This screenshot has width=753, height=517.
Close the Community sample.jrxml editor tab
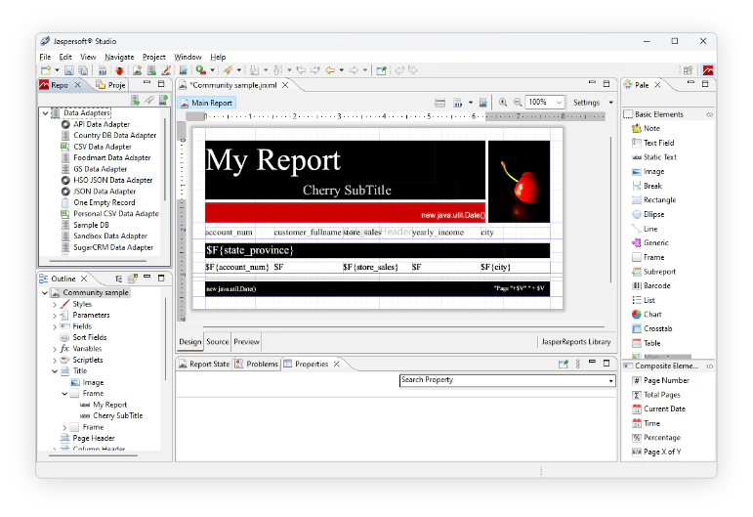click(285, 85)
